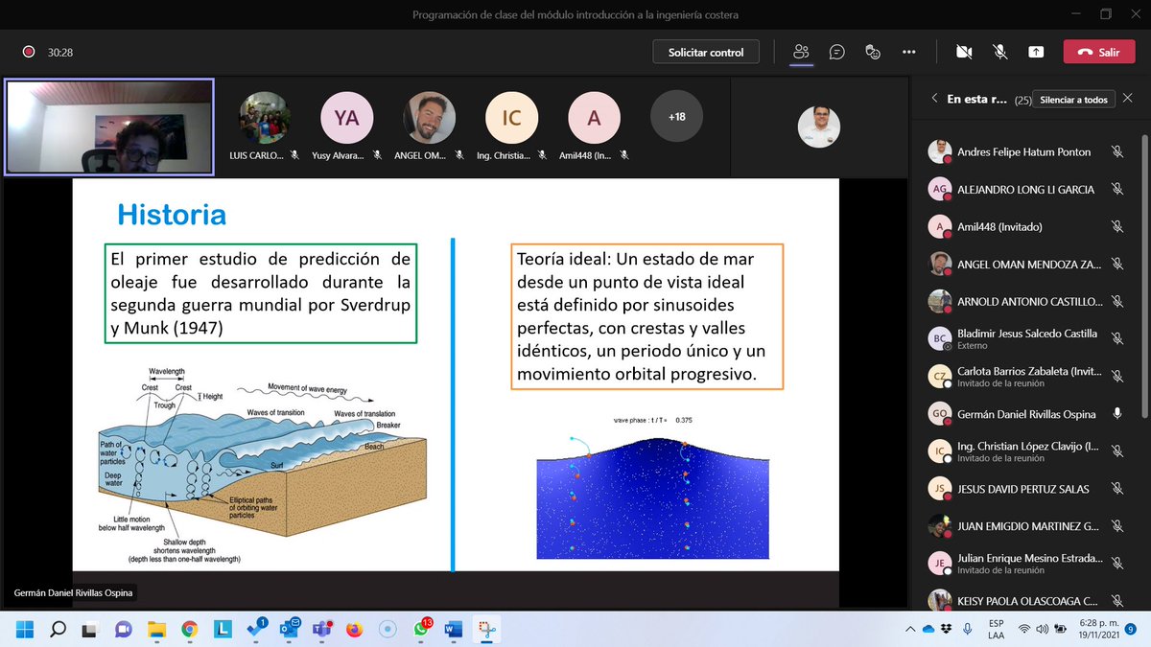The width and height of the screenshot is (1151, 647).
Task: Toggle mic icon for Amil448 (Invitado) row
Action: (1117, 226)
